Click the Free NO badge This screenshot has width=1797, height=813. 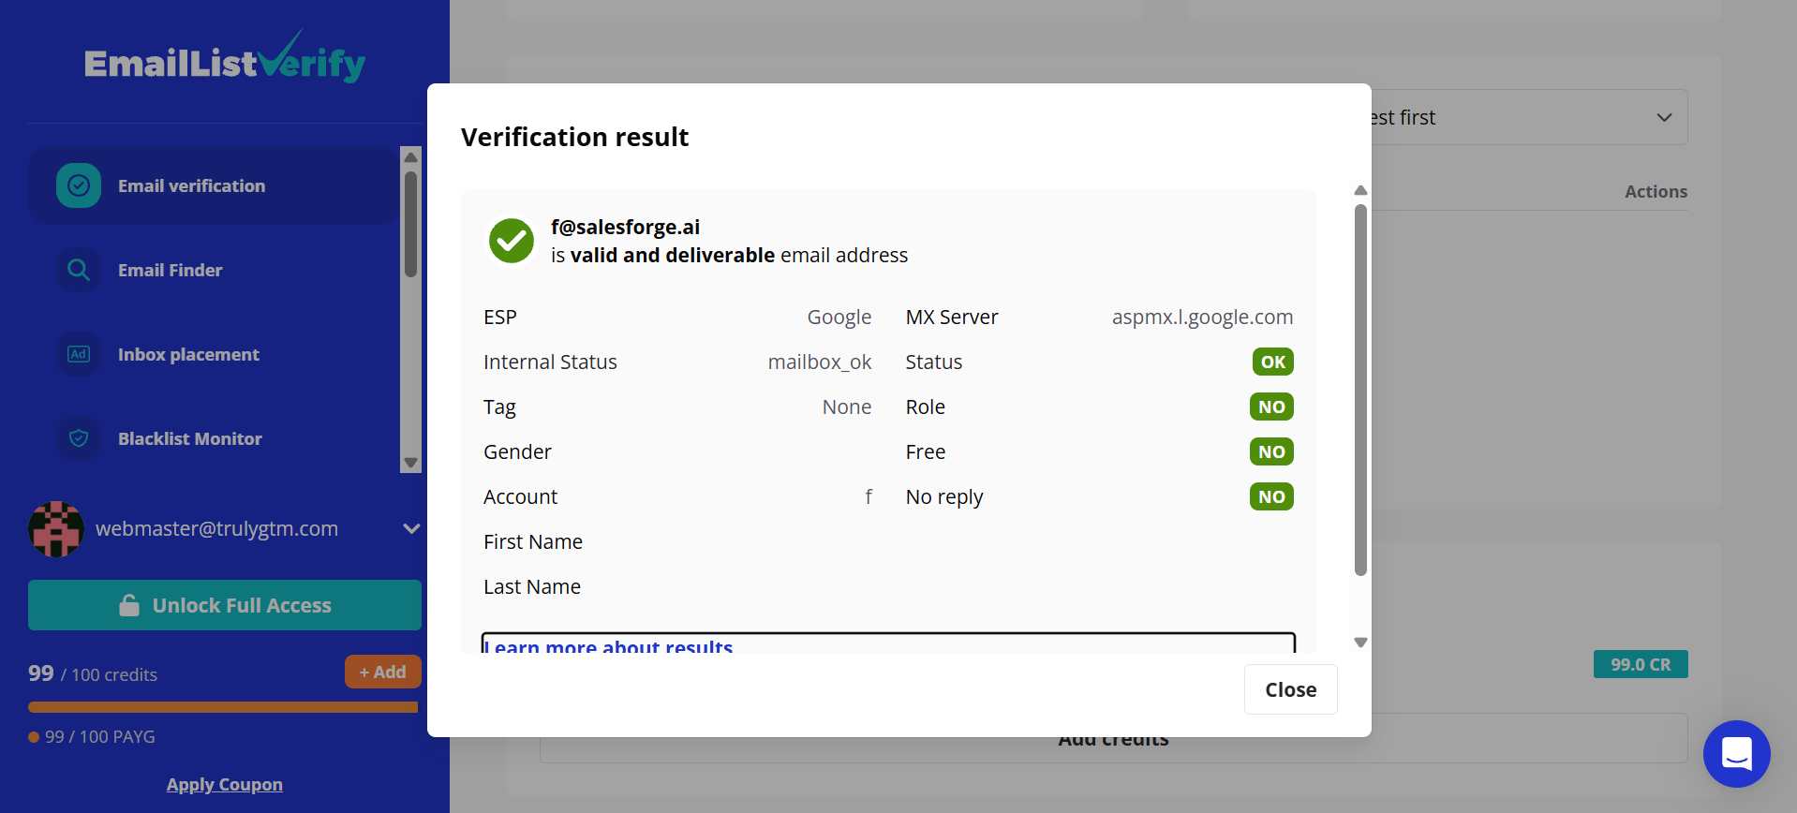tap(1271, 451)
